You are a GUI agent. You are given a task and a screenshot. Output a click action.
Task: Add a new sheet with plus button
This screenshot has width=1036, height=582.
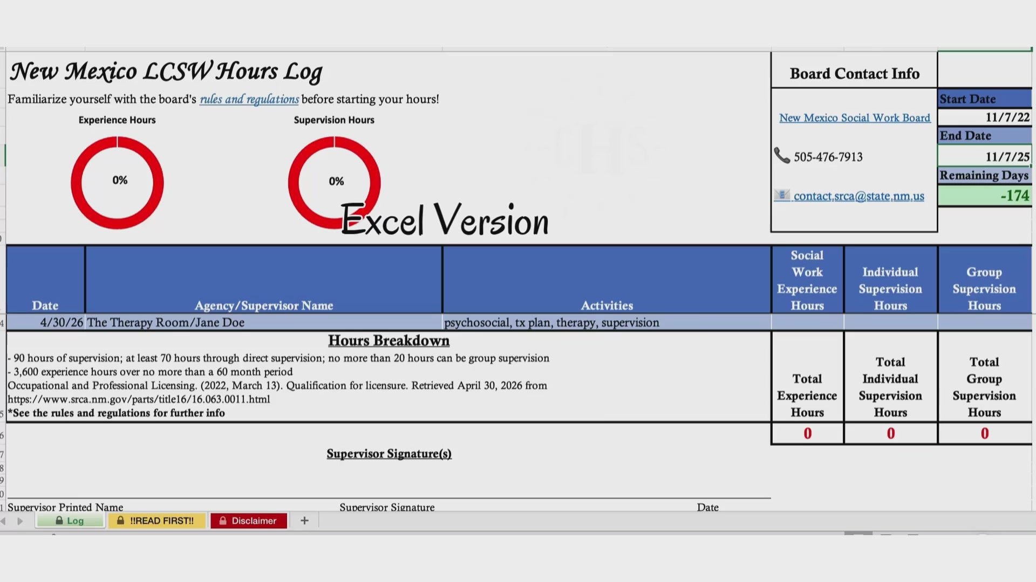pos(304,521)
